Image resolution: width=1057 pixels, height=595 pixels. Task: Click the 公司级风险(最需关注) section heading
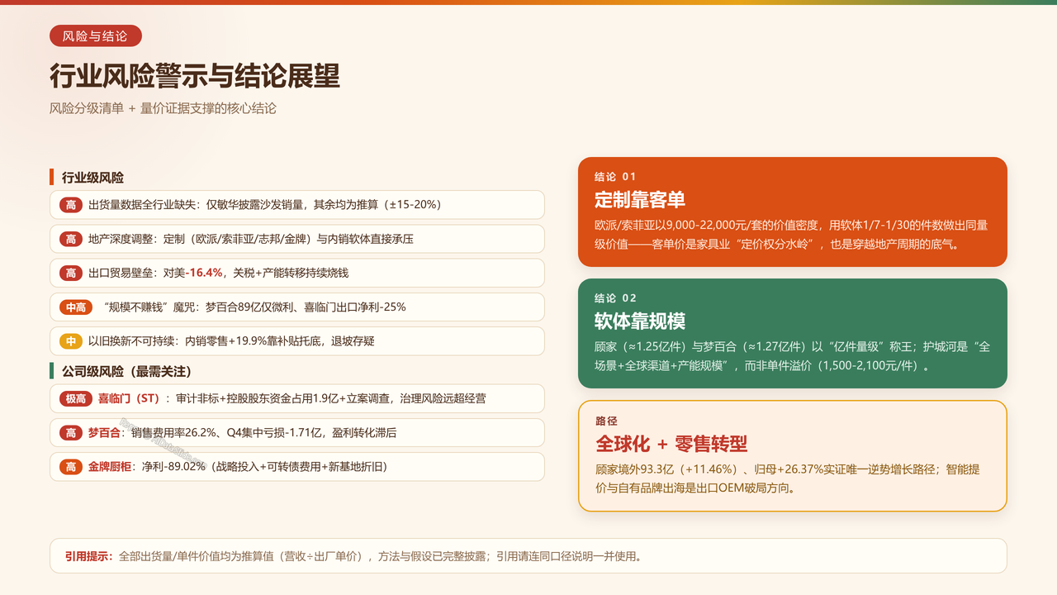click(127, 372)
